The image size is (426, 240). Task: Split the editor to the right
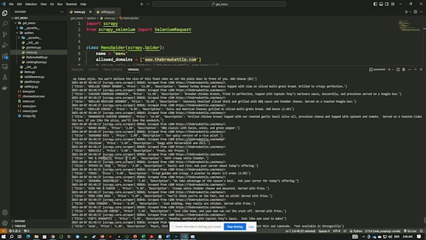(x=415, y=12)
